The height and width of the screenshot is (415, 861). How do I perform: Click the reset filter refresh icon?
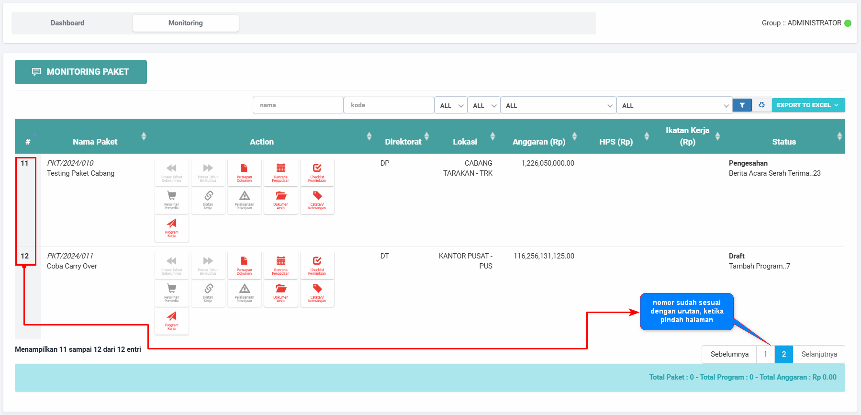761,105
